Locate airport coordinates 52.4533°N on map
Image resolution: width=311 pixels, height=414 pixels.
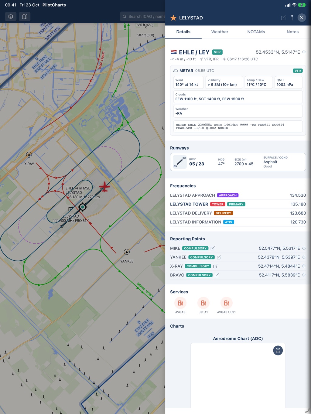pyautogui.click(x=304, y=52)
